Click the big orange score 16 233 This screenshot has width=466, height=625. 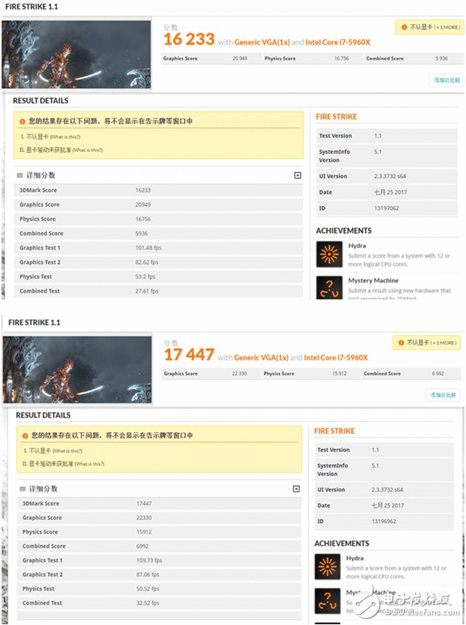(x=189, y=39)
